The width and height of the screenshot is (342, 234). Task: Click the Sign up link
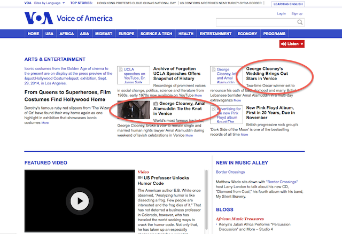click(x=297, y=13)
